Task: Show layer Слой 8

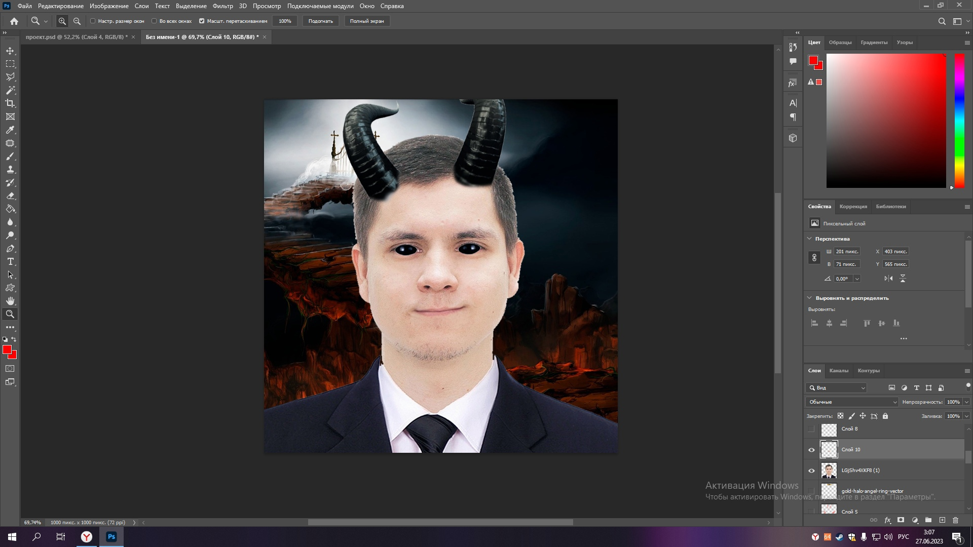Action: click(811, 429)
